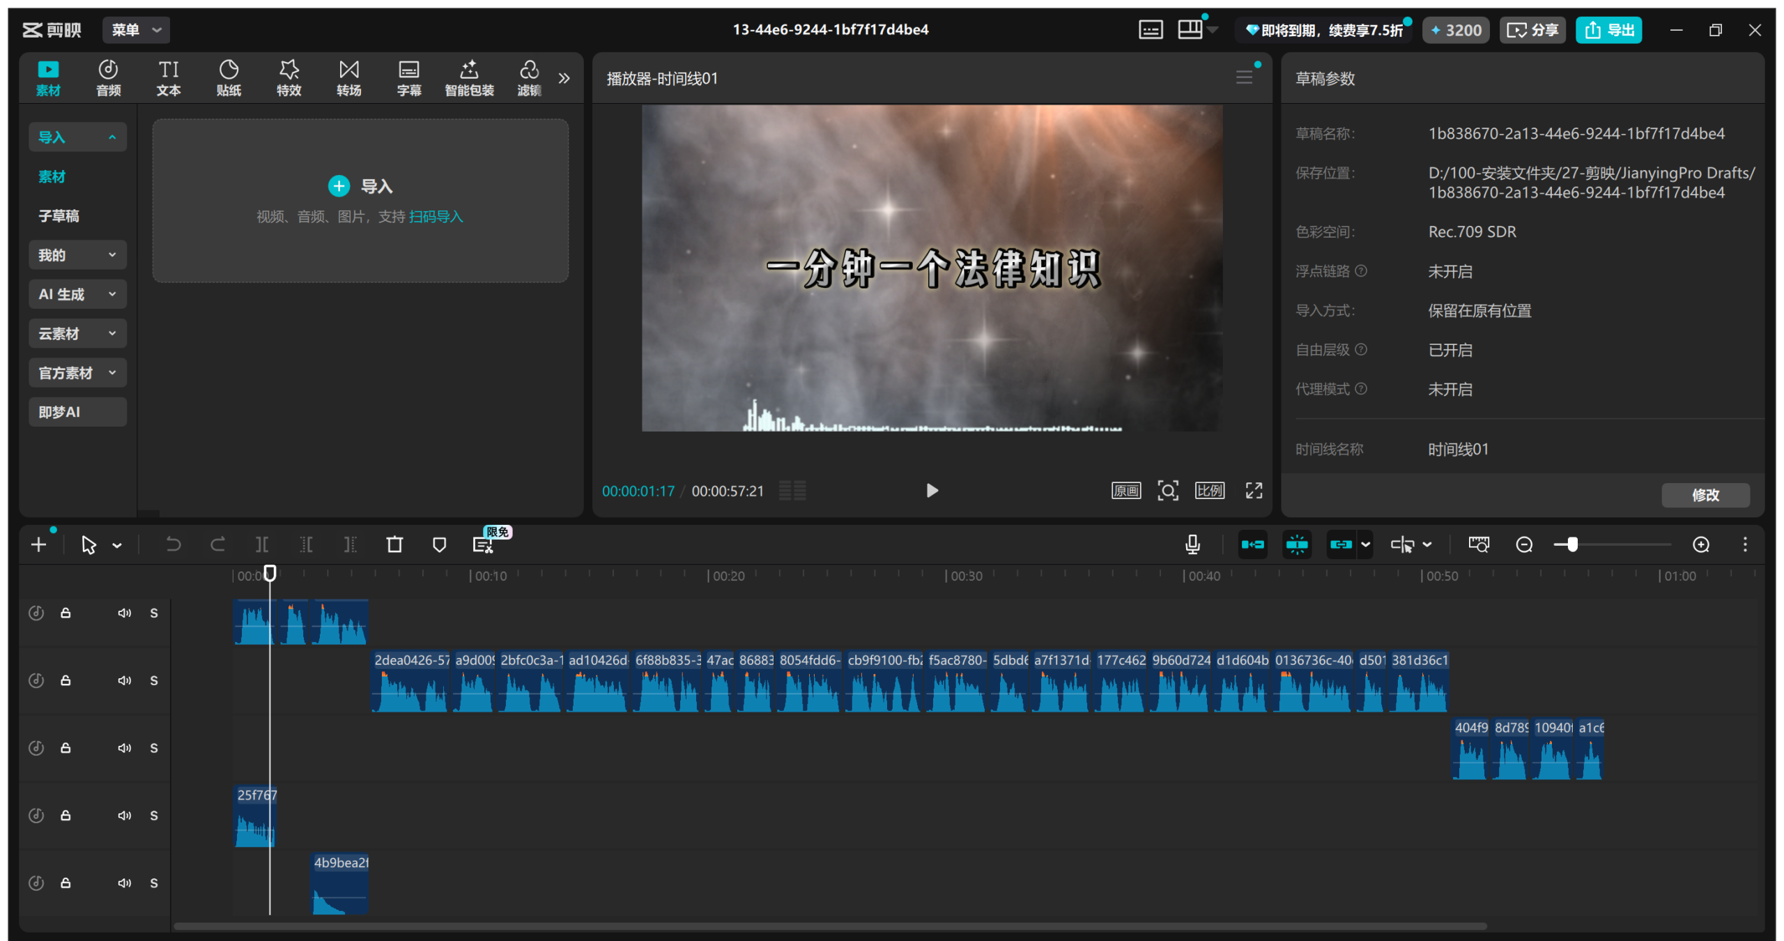This screenshot has width=1784, height=941.
Task: Switch to the 字幕 captions tab
Action: (409, 77)
